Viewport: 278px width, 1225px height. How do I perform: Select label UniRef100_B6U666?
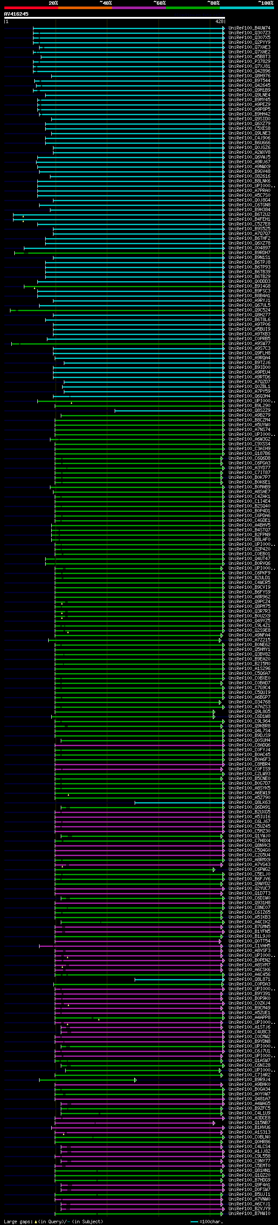[x=249, y=143]
